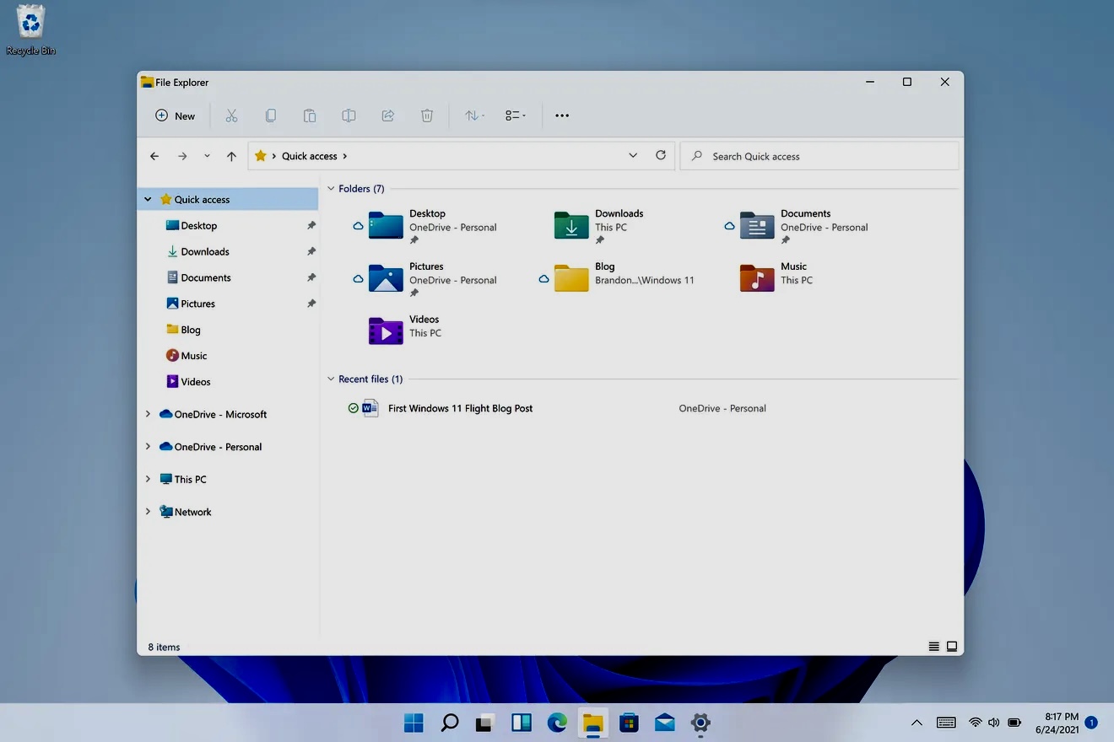The width and height of the screenshot is (1114, 742).
Task: Expand OneDrive - Microsoft tree node
Action: 148,414
